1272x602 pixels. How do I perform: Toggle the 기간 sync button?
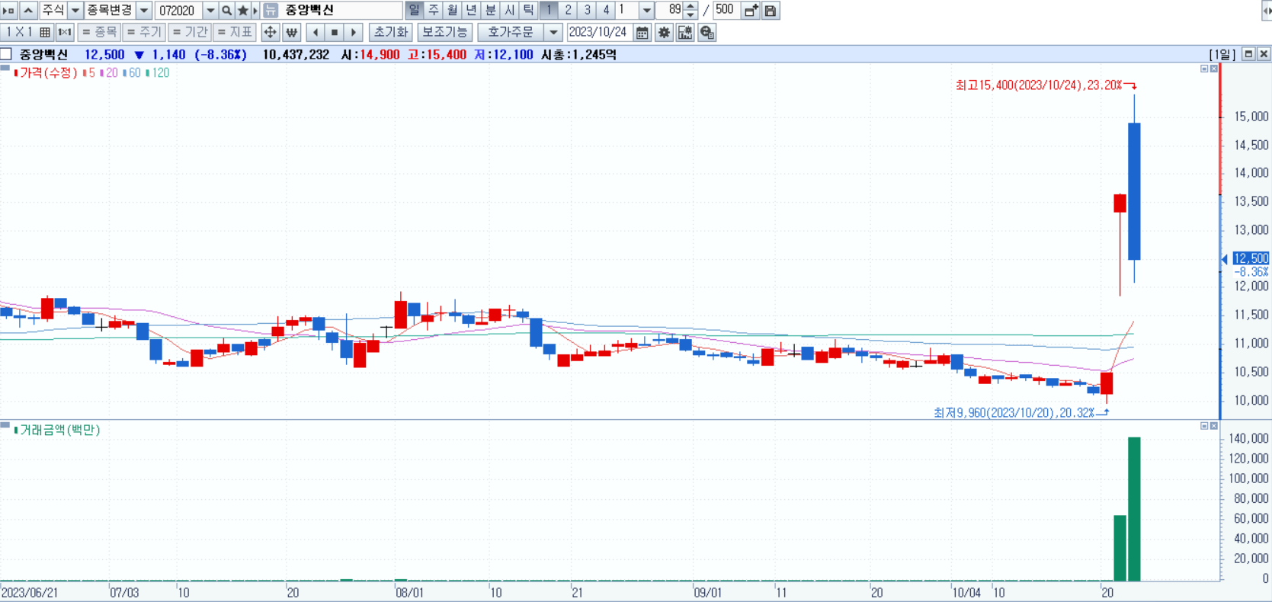pyautogui.click(x=190, y=32)
